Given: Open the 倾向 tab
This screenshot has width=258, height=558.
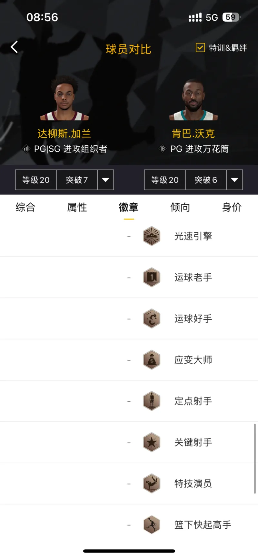Looking at the screenshot, I should (x=180, y=207).
